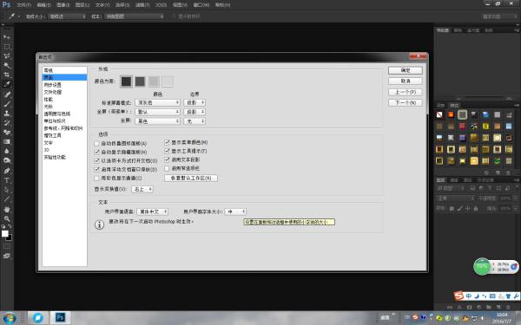
Task: Toggle 启用文本投影 checkbox
Action: tap(167, 159)
